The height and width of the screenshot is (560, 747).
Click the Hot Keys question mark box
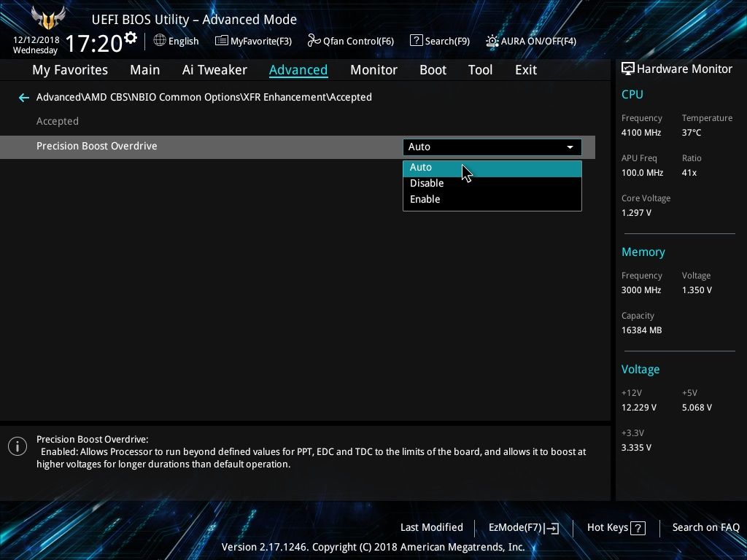(x=638, y=528)
